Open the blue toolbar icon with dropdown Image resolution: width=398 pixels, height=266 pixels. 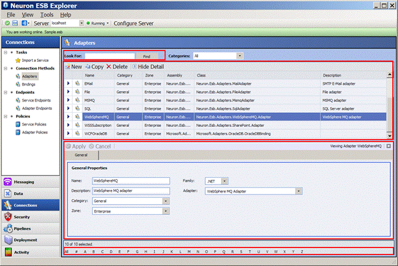tap(25, 24)
